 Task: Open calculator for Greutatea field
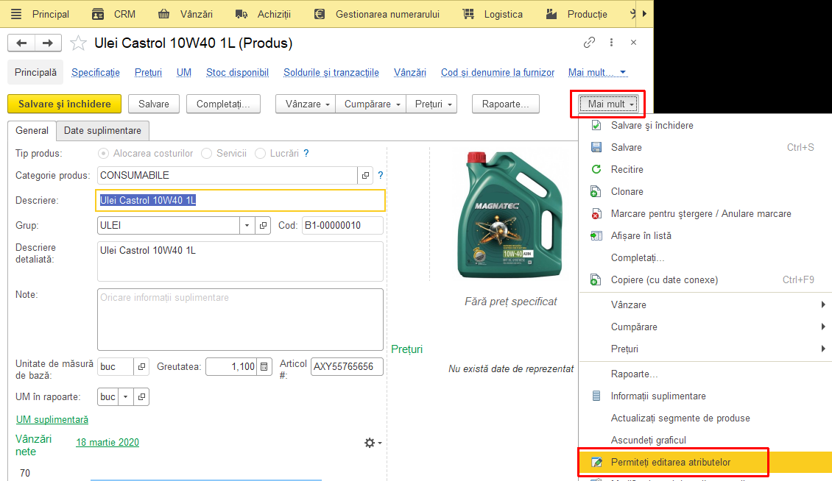pyautogui.click(x=264, y=366)
